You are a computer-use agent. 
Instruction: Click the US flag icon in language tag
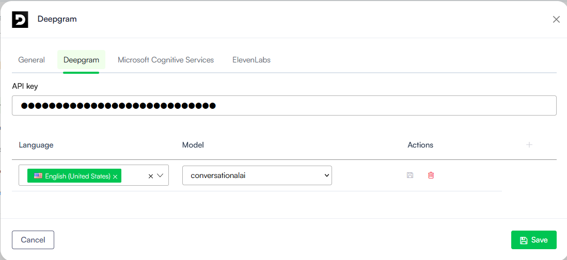(38, 176)
